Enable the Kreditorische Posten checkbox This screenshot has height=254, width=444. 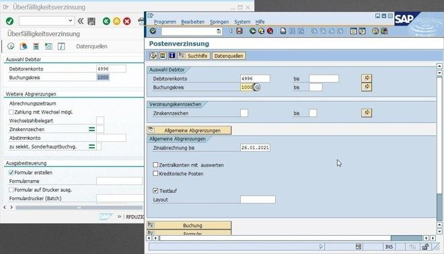[x=155, y=173]
